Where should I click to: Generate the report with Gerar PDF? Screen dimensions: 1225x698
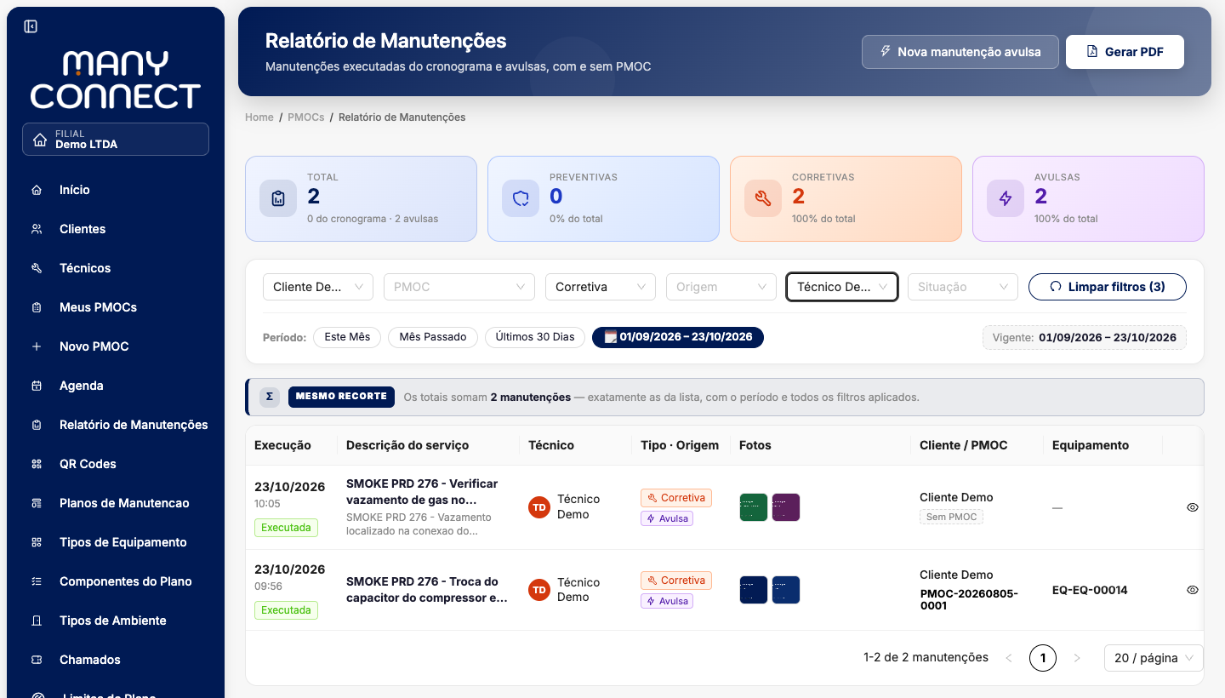tap(1125, 52)
